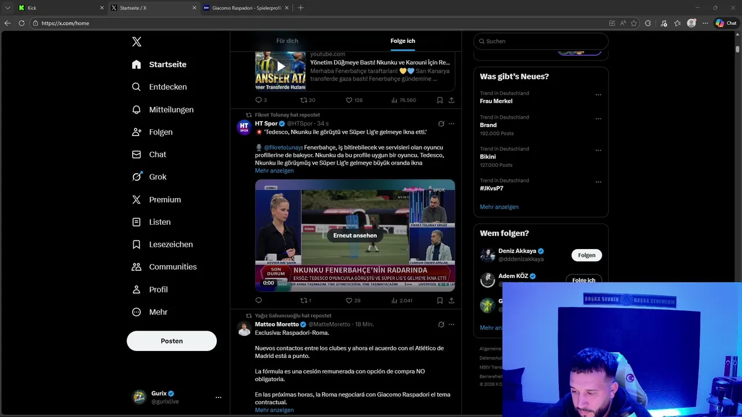
Task: Open Premium page
Action: point(157,199)
